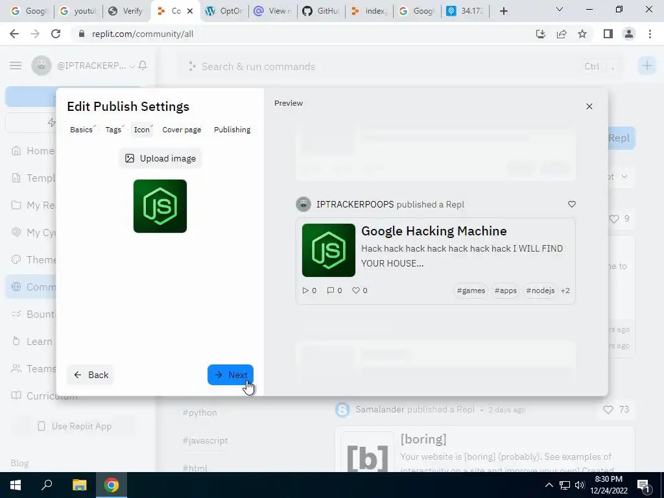Viewport: 664px width, 498px height.
Task: Close the Edit Publish Settings dialog
Action: 589,106
